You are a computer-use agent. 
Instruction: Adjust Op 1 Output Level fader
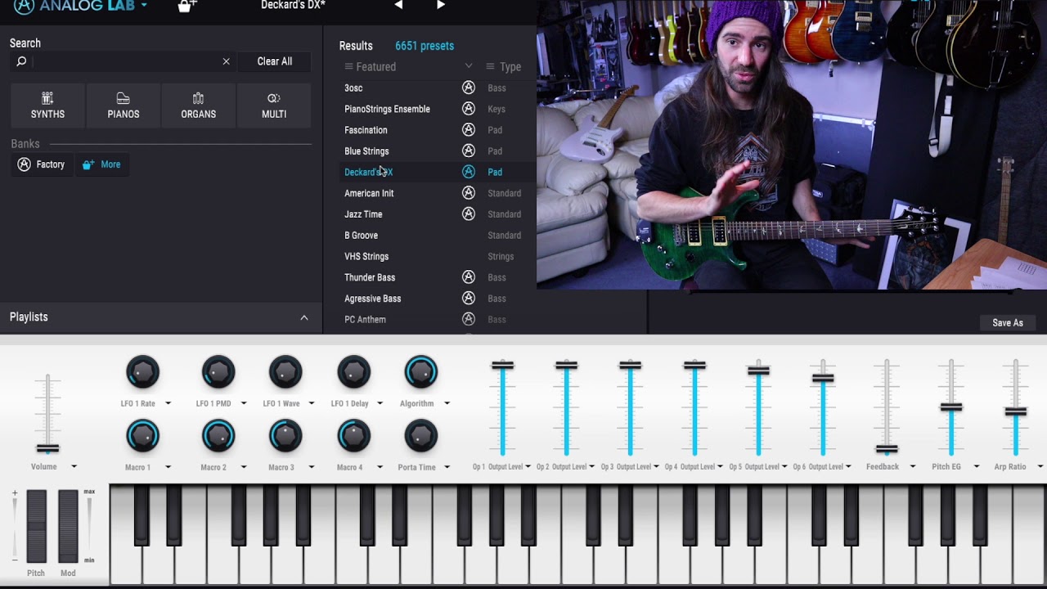point(502,365)
